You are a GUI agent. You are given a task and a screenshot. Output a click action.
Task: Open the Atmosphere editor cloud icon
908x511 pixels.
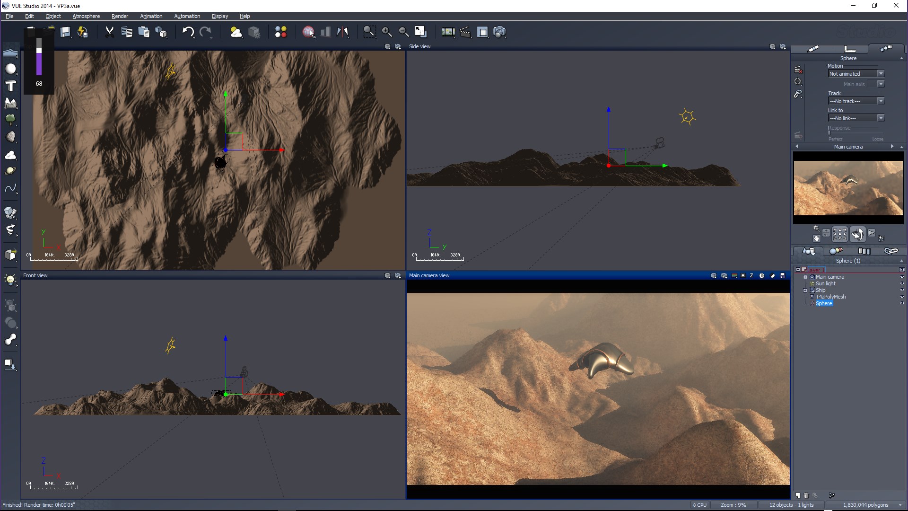pos(236,32)
